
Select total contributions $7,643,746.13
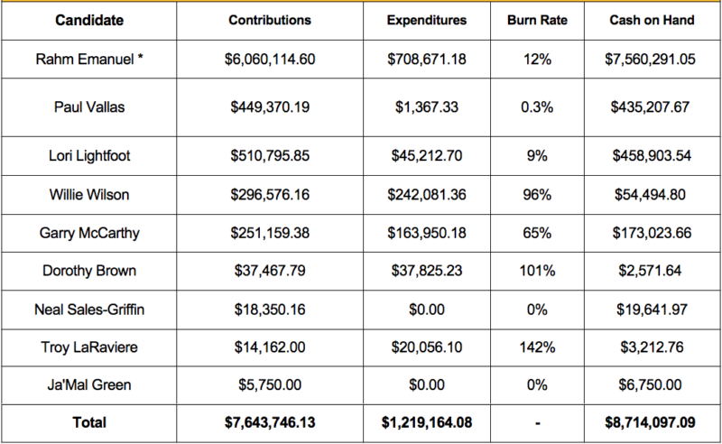pos(270,421)
